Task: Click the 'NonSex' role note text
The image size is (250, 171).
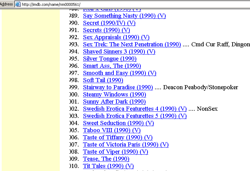Action: (207, 109)
